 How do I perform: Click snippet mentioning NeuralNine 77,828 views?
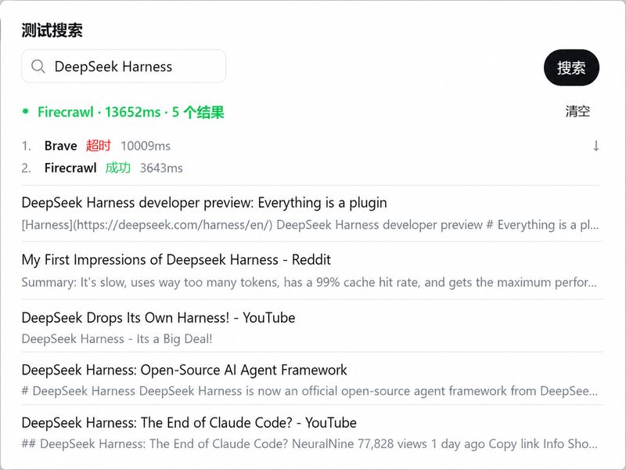tap(309, 443)
